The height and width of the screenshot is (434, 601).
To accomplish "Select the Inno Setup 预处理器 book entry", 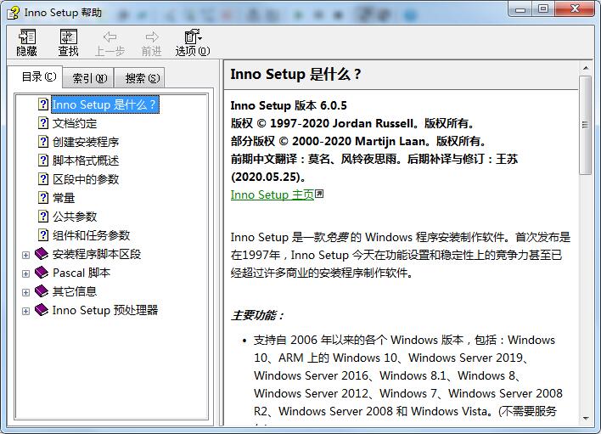I will click(x=105, y=310).
